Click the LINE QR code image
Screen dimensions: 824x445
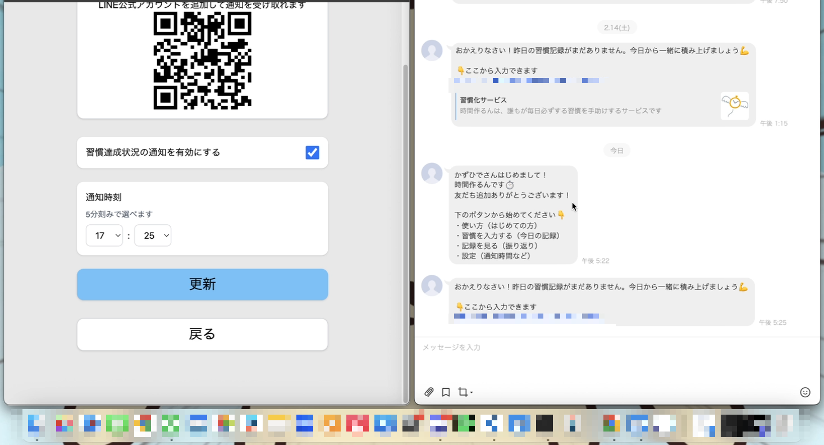[202, 61]
